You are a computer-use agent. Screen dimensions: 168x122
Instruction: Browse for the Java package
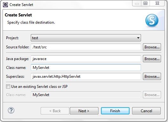(x=152, y=59)
